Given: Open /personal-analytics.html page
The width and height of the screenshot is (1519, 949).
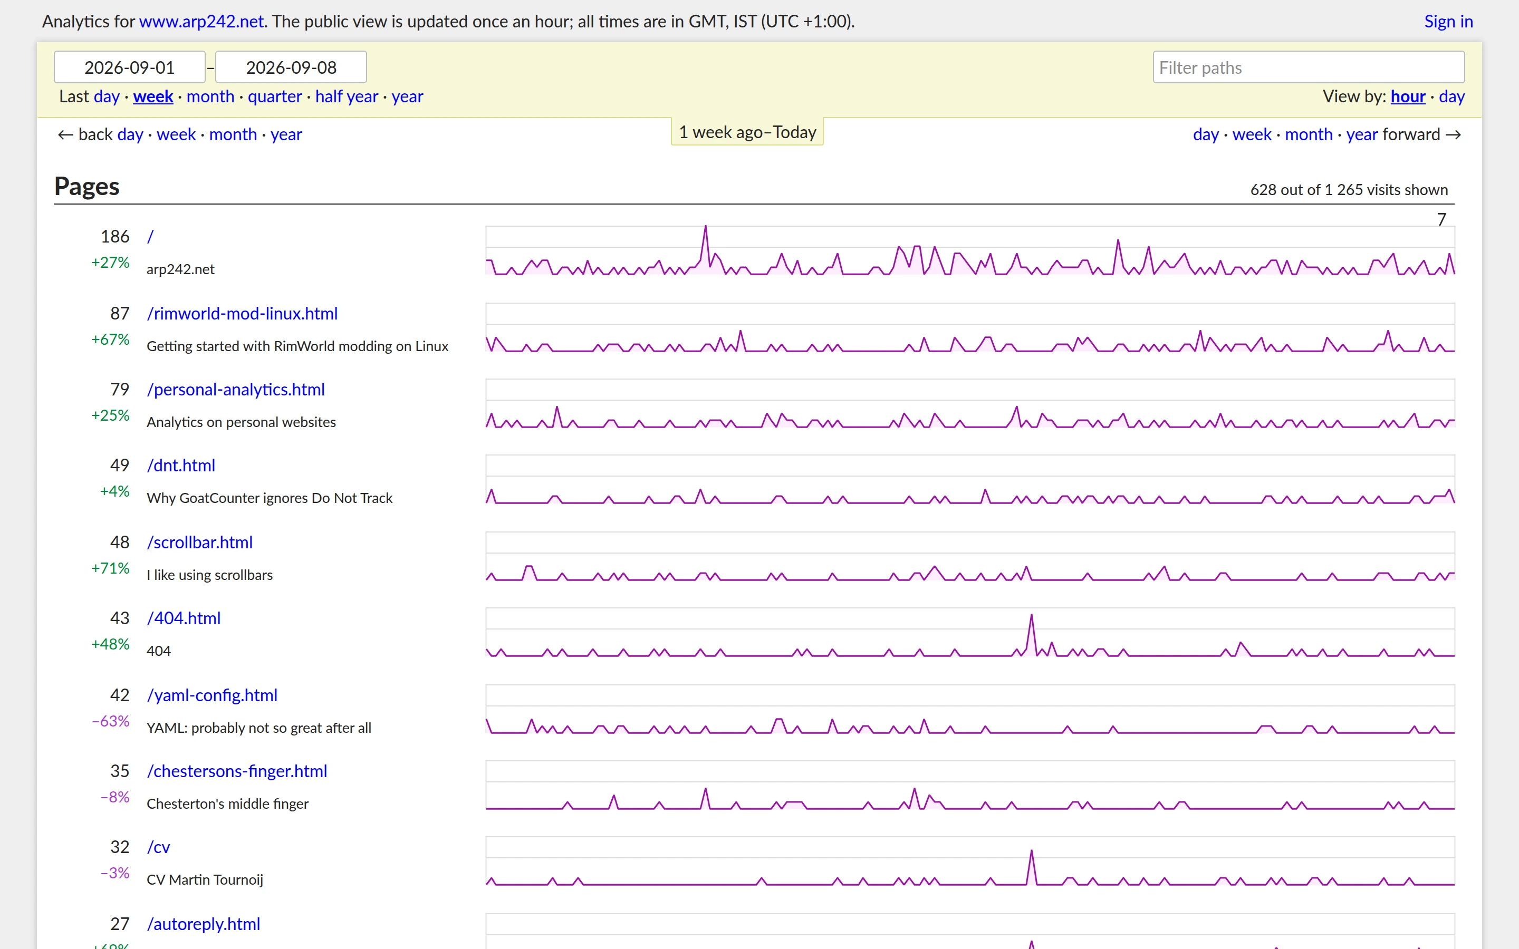Looking at the screenshot, I should pyautogui.click(x=236, y=390).
